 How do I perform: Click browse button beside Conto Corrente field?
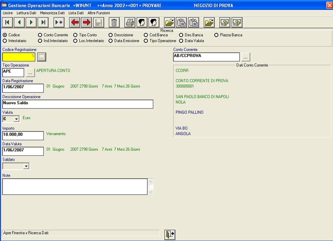pyautogui.click(x=246, y=57)
